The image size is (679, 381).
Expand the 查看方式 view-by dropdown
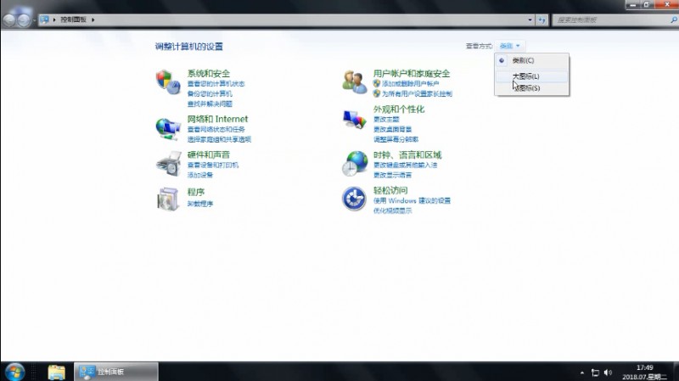tap(510, 46)
